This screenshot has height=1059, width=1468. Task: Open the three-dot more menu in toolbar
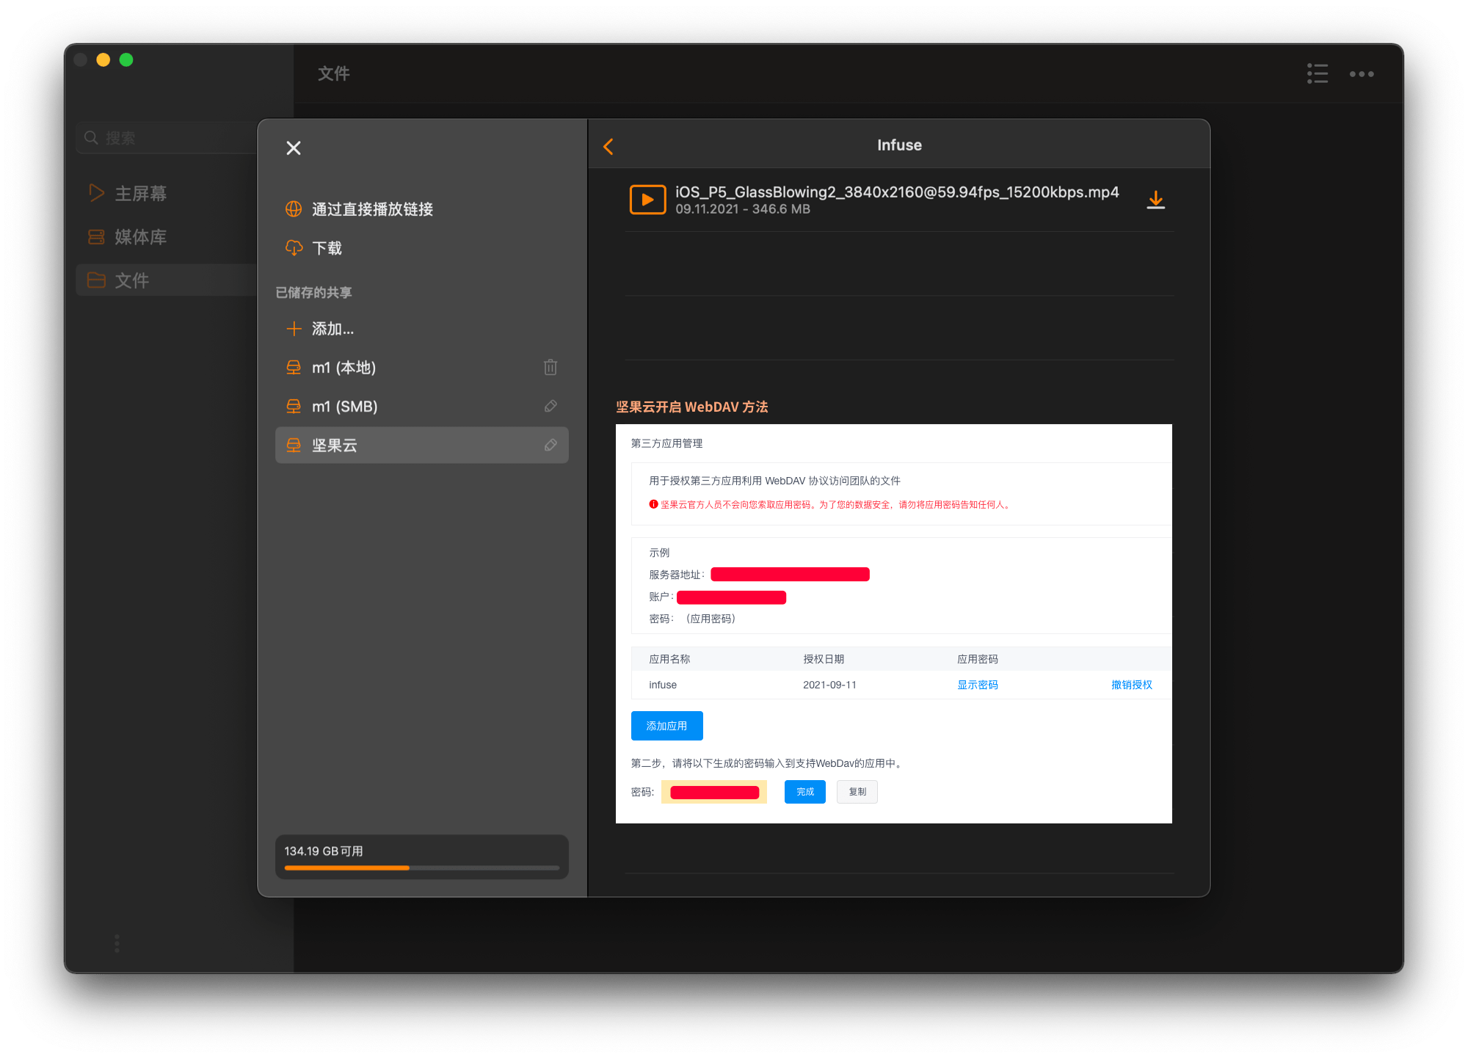tap(1362, 74)
